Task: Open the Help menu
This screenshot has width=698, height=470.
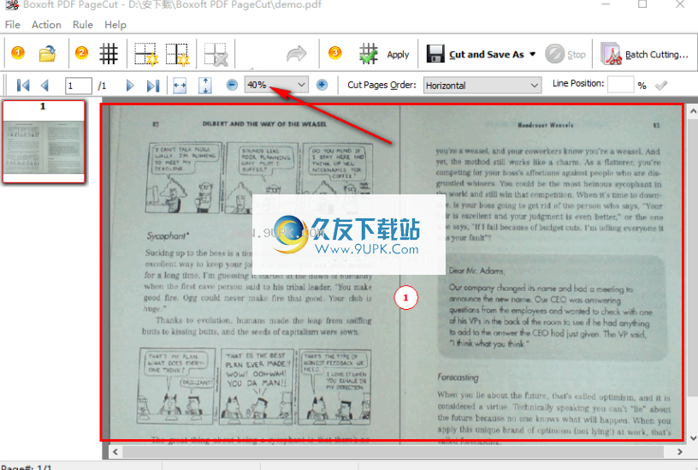Action: click(x=115, y=25)
